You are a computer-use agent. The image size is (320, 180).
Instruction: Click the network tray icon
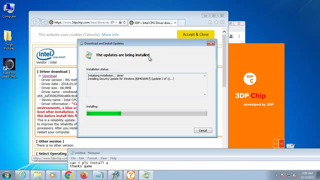[289, 175]
